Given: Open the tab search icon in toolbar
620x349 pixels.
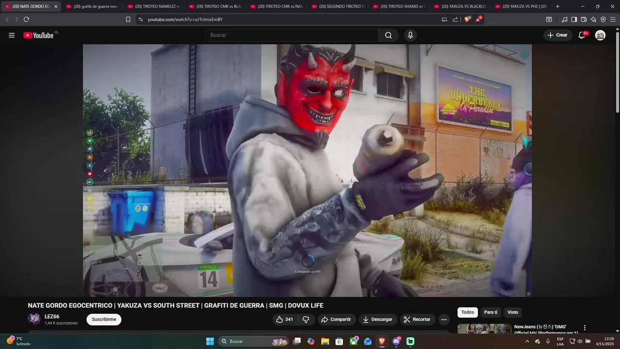Looking at the screenshot, I should 549,19.
